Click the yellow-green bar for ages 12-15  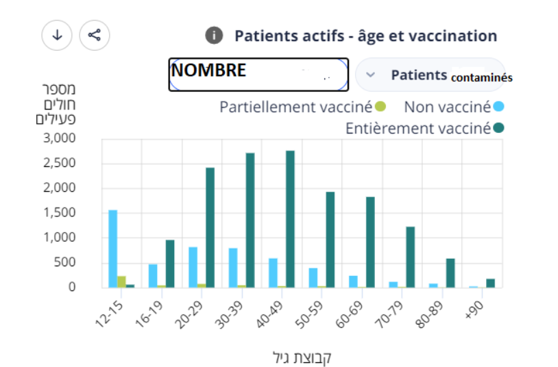pyautogui.click(x=121, y=281)
